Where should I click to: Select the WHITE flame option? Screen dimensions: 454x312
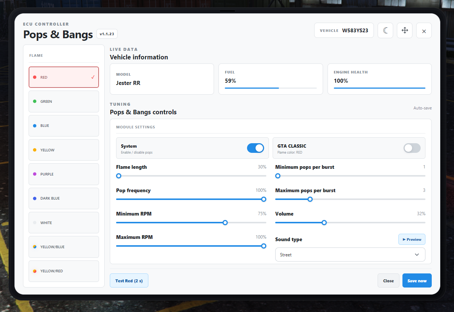pyautogui.click(x=64, y=223)
